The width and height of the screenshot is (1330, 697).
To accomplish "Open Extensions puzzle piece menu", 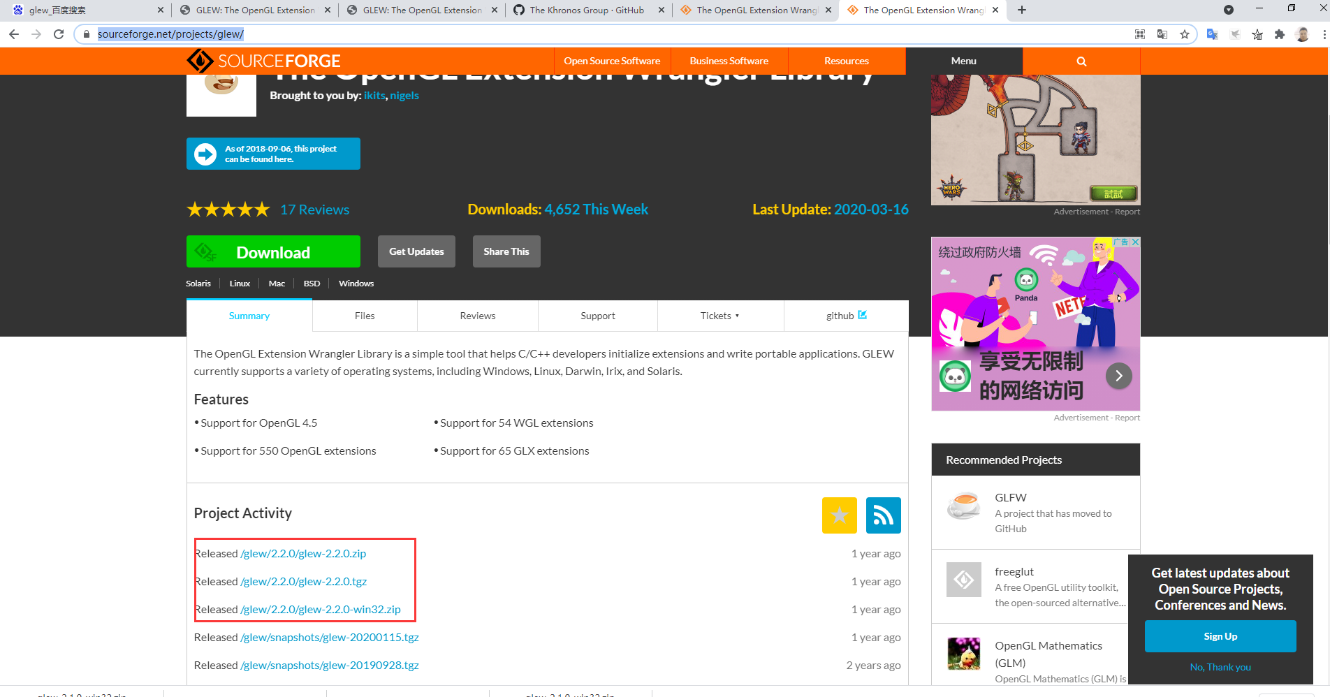I will coord(1280,34).
